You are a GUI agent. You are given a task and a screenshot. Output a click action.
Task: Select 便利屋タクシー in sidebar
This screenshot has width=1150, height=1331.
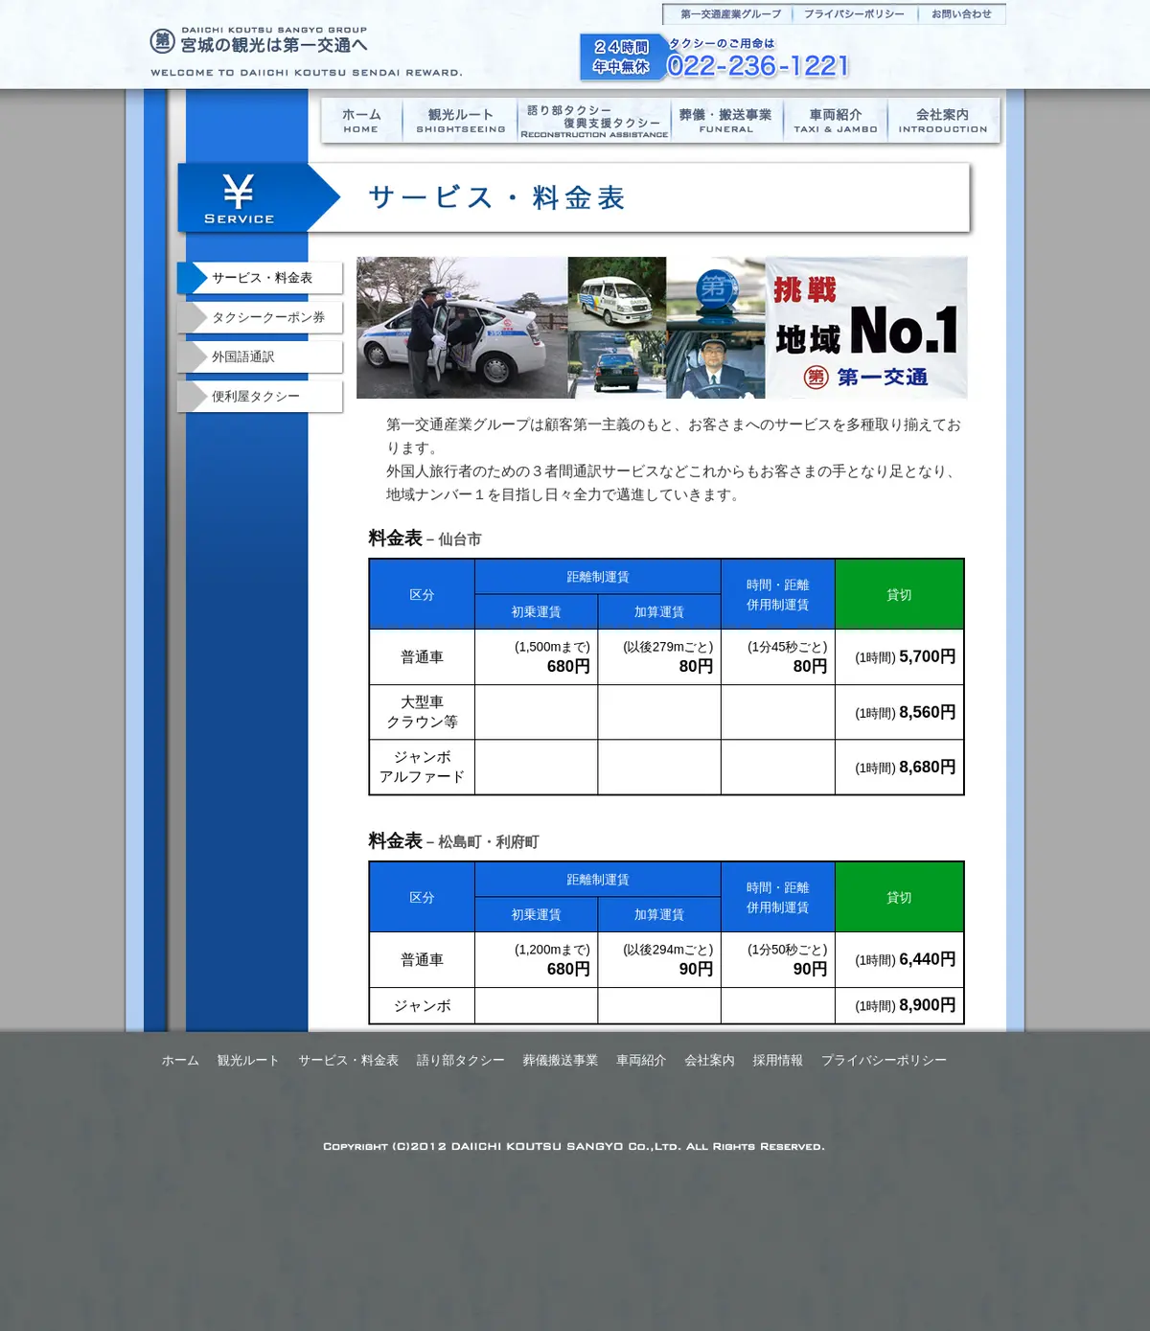(x=260, y=397)
